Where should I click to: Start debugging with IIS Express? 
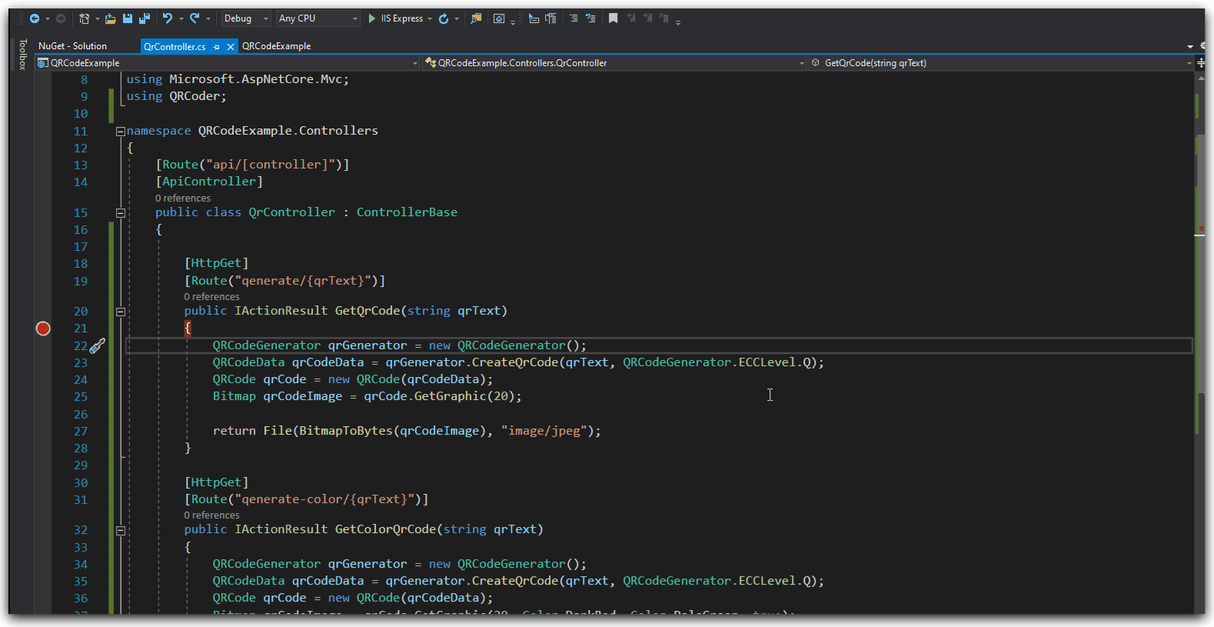pyautogui.click(x=395, y=18)
